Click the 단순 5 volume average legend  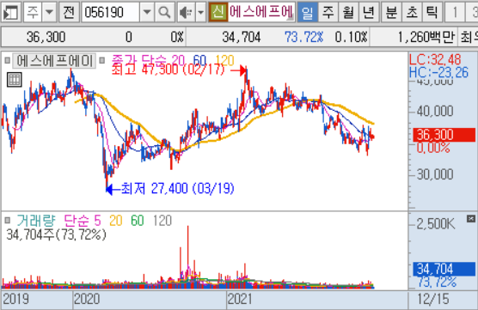(83, 221)
